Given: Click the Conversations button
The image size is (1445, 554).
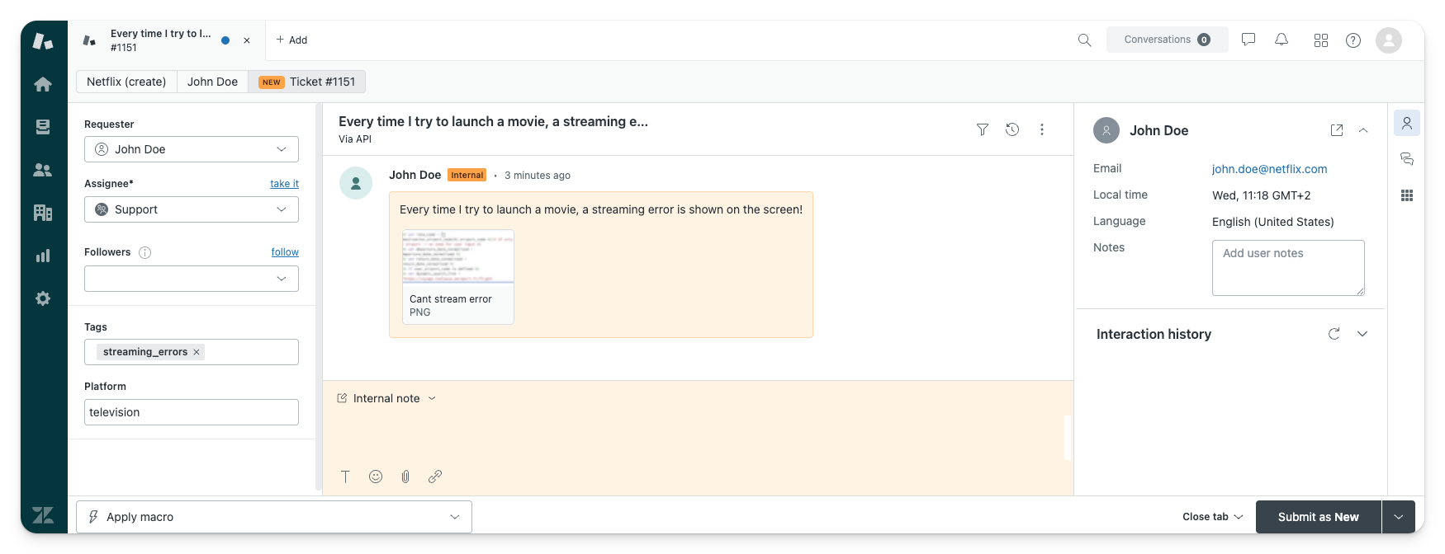Looking at the screenshot, I should tap(1167, 40).
